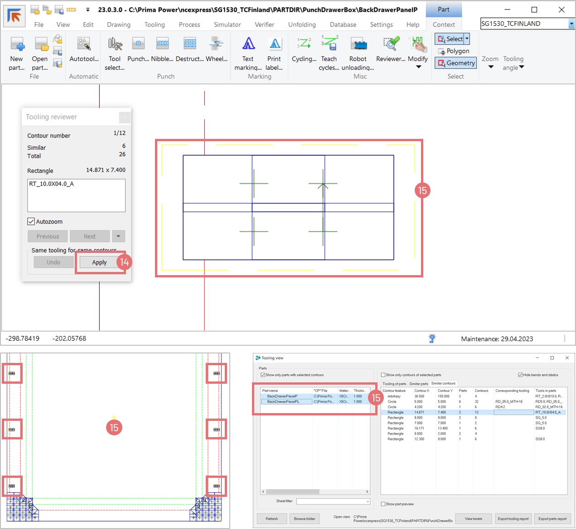Uncheck Hide bends and dedos
Image resolution: width=576 pixels, height=529 pixels.
coord(520,375)
